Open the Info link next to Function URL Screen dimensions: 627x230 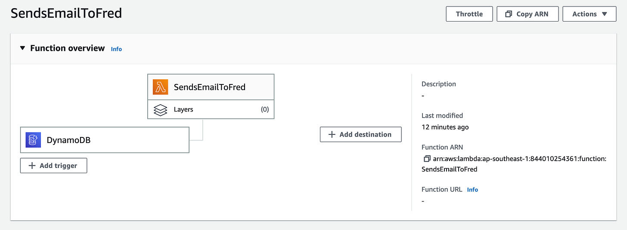(472, 190)
